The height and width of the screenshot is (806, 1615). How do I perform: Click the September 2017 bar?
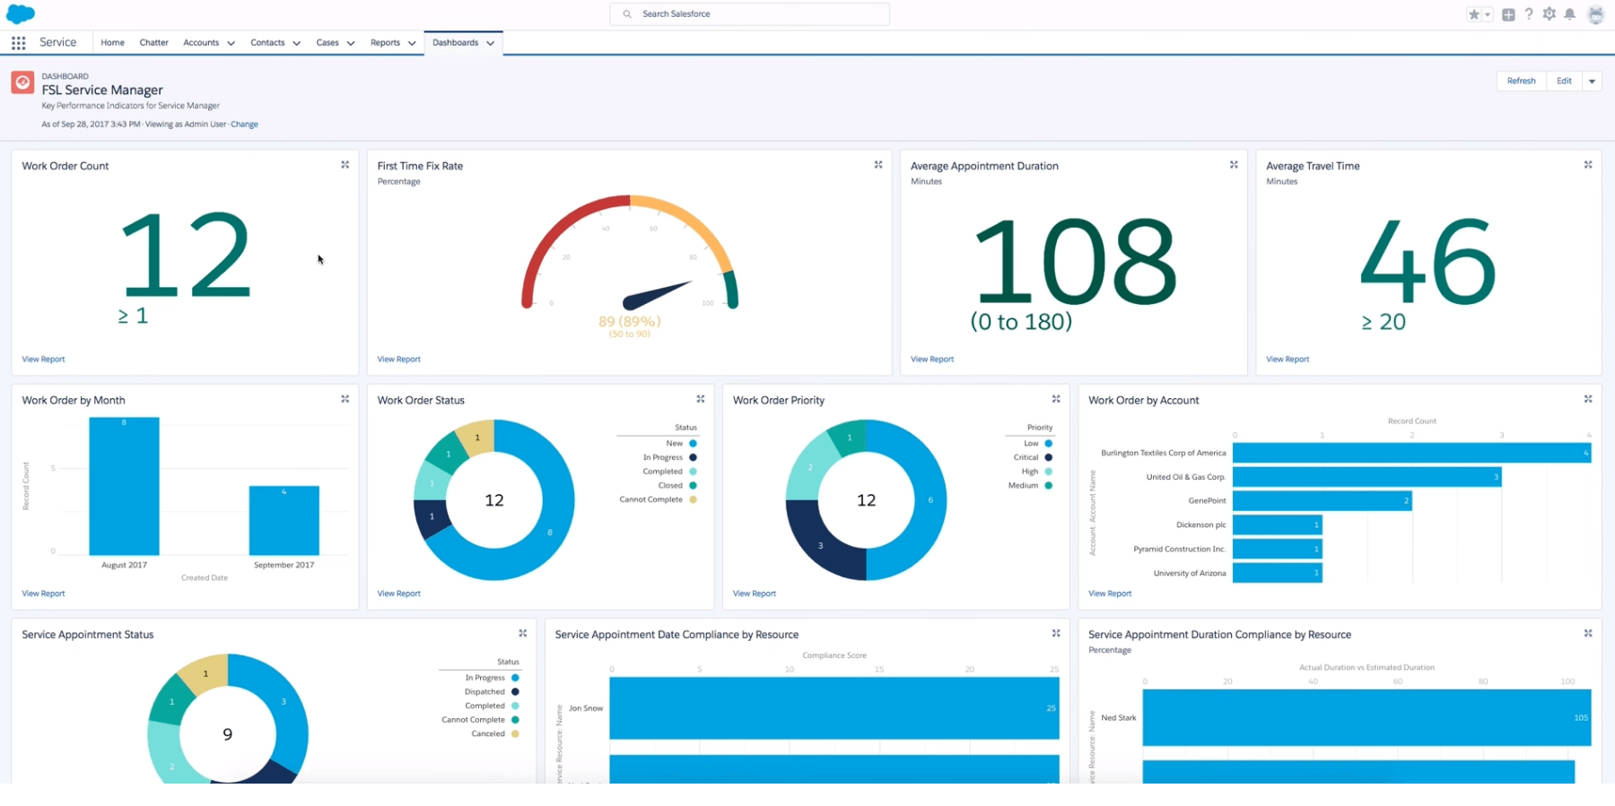point(284,520)
